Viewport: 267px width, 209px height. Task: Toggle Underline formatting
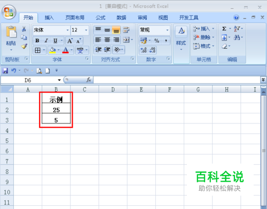56,41
